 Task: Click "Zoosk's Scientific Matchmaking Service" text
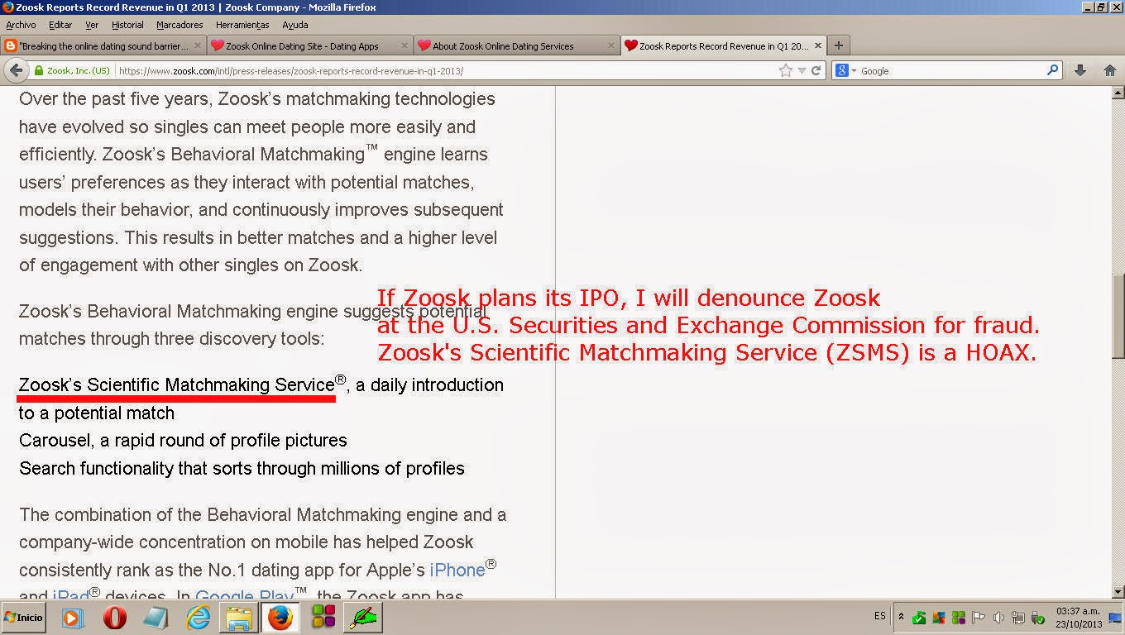(x=176, y=385)
